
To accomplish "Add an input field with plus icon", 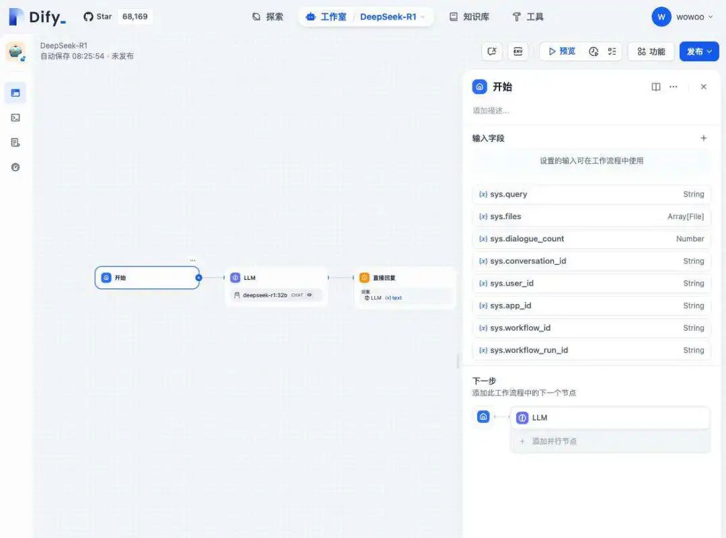I will click(704, 138).
